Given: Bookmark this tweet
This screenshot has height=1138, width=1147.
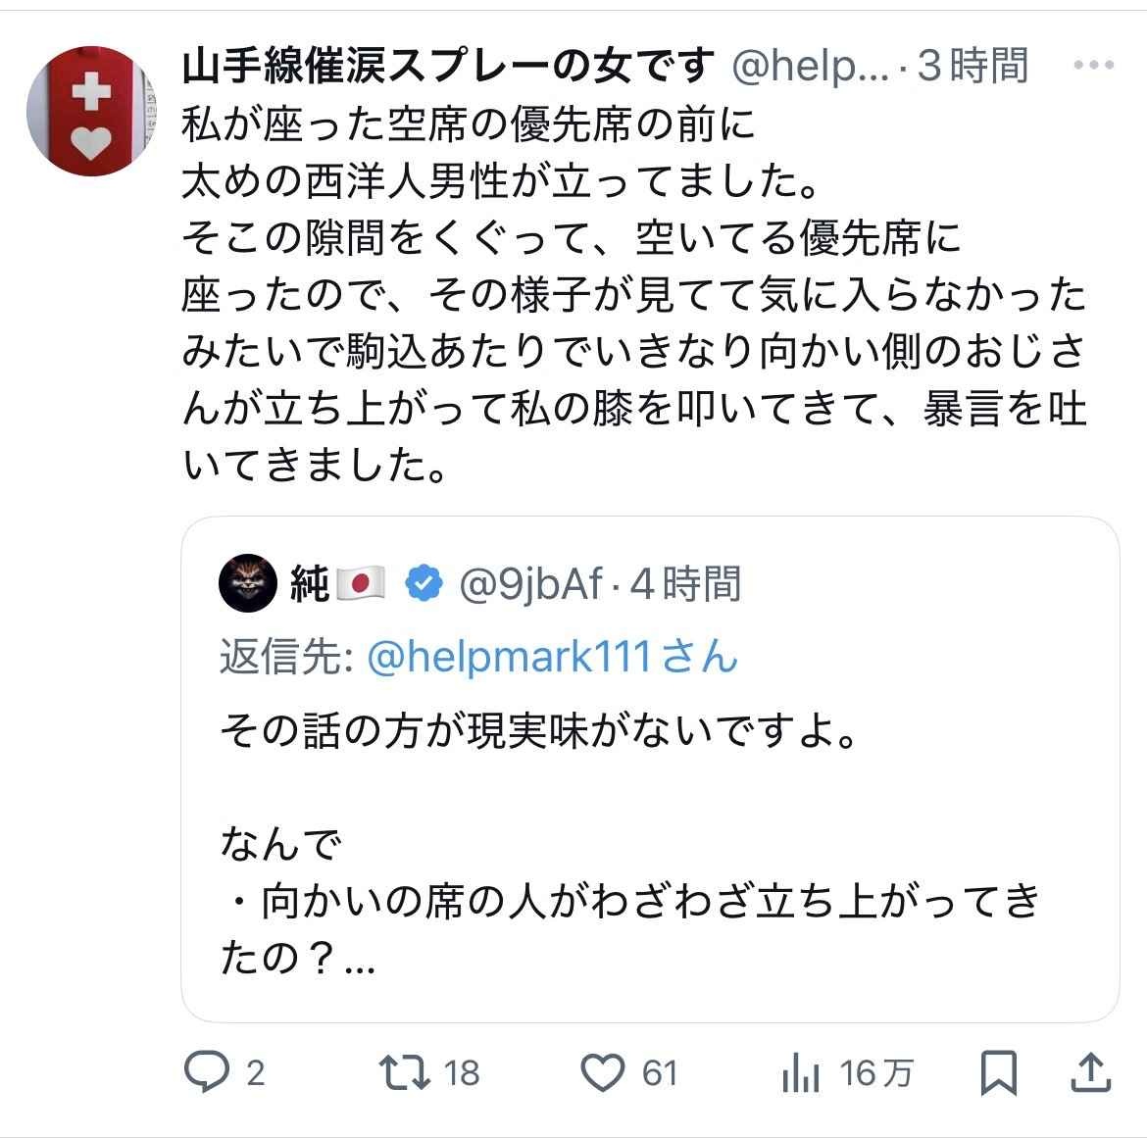Looking at the screenshot, I should [x=999, y=1072].
